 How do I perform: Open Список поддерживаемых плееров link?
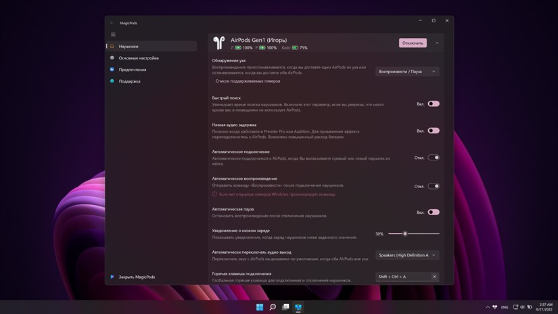pyautogui.click(x=248, y=81)
